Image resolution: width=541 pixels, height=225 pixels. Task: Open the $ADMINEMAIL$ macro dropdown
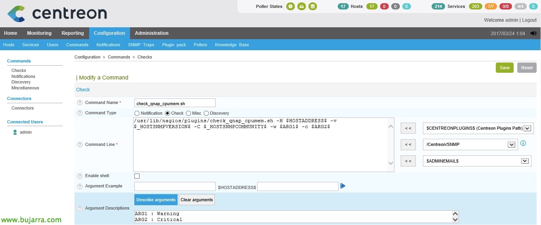click(x=477, y=161)
